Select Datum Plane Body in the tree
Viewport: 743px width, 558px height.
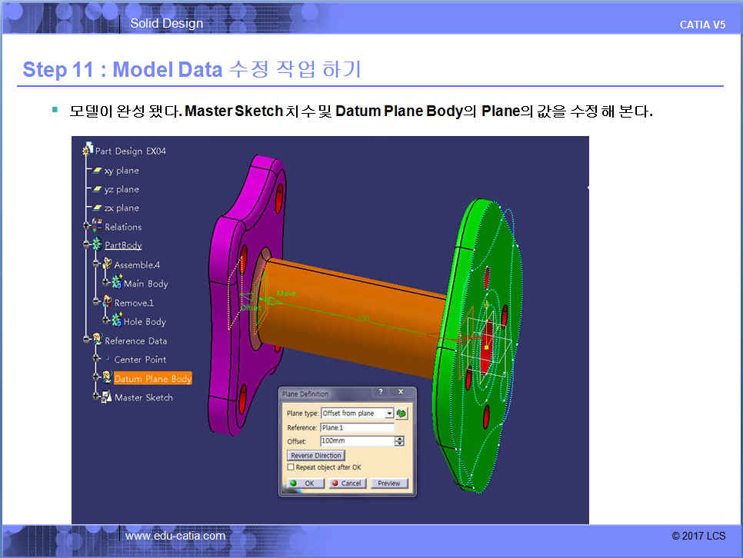152,379
